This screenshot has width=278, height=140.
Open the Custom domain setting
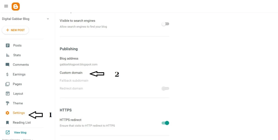[x=71, y=73]
